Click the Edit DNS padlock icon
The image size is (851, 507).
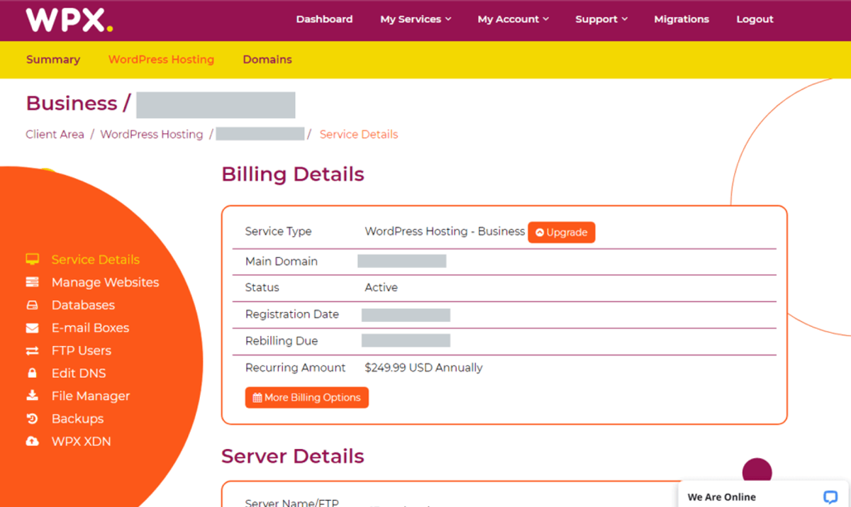pos(32,373)
